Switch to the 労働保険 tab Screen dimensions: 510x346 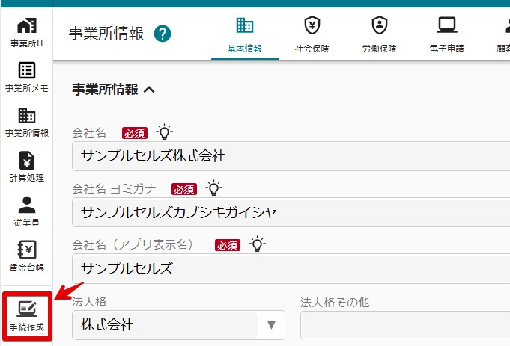point(379,35)
